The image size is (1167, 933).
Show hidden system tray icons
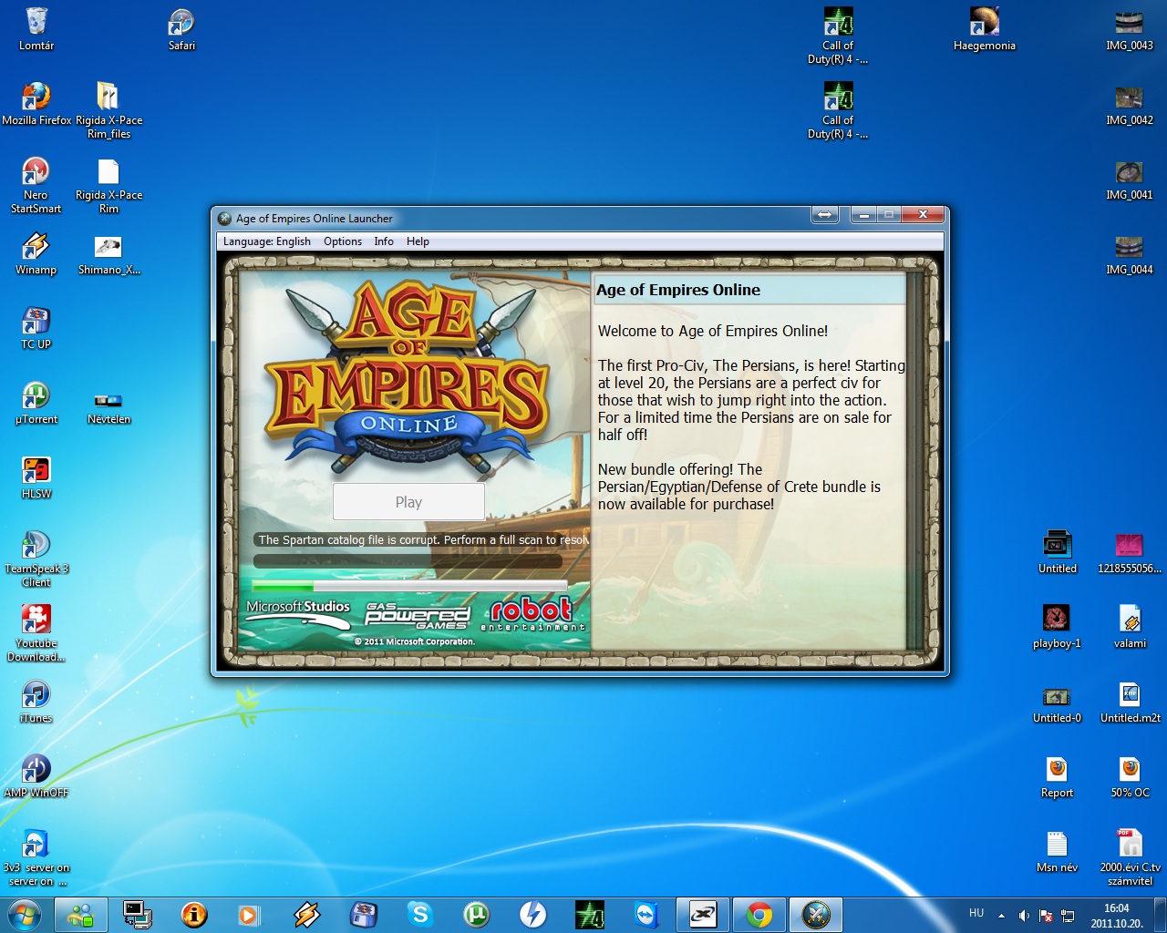(1001, 915)
